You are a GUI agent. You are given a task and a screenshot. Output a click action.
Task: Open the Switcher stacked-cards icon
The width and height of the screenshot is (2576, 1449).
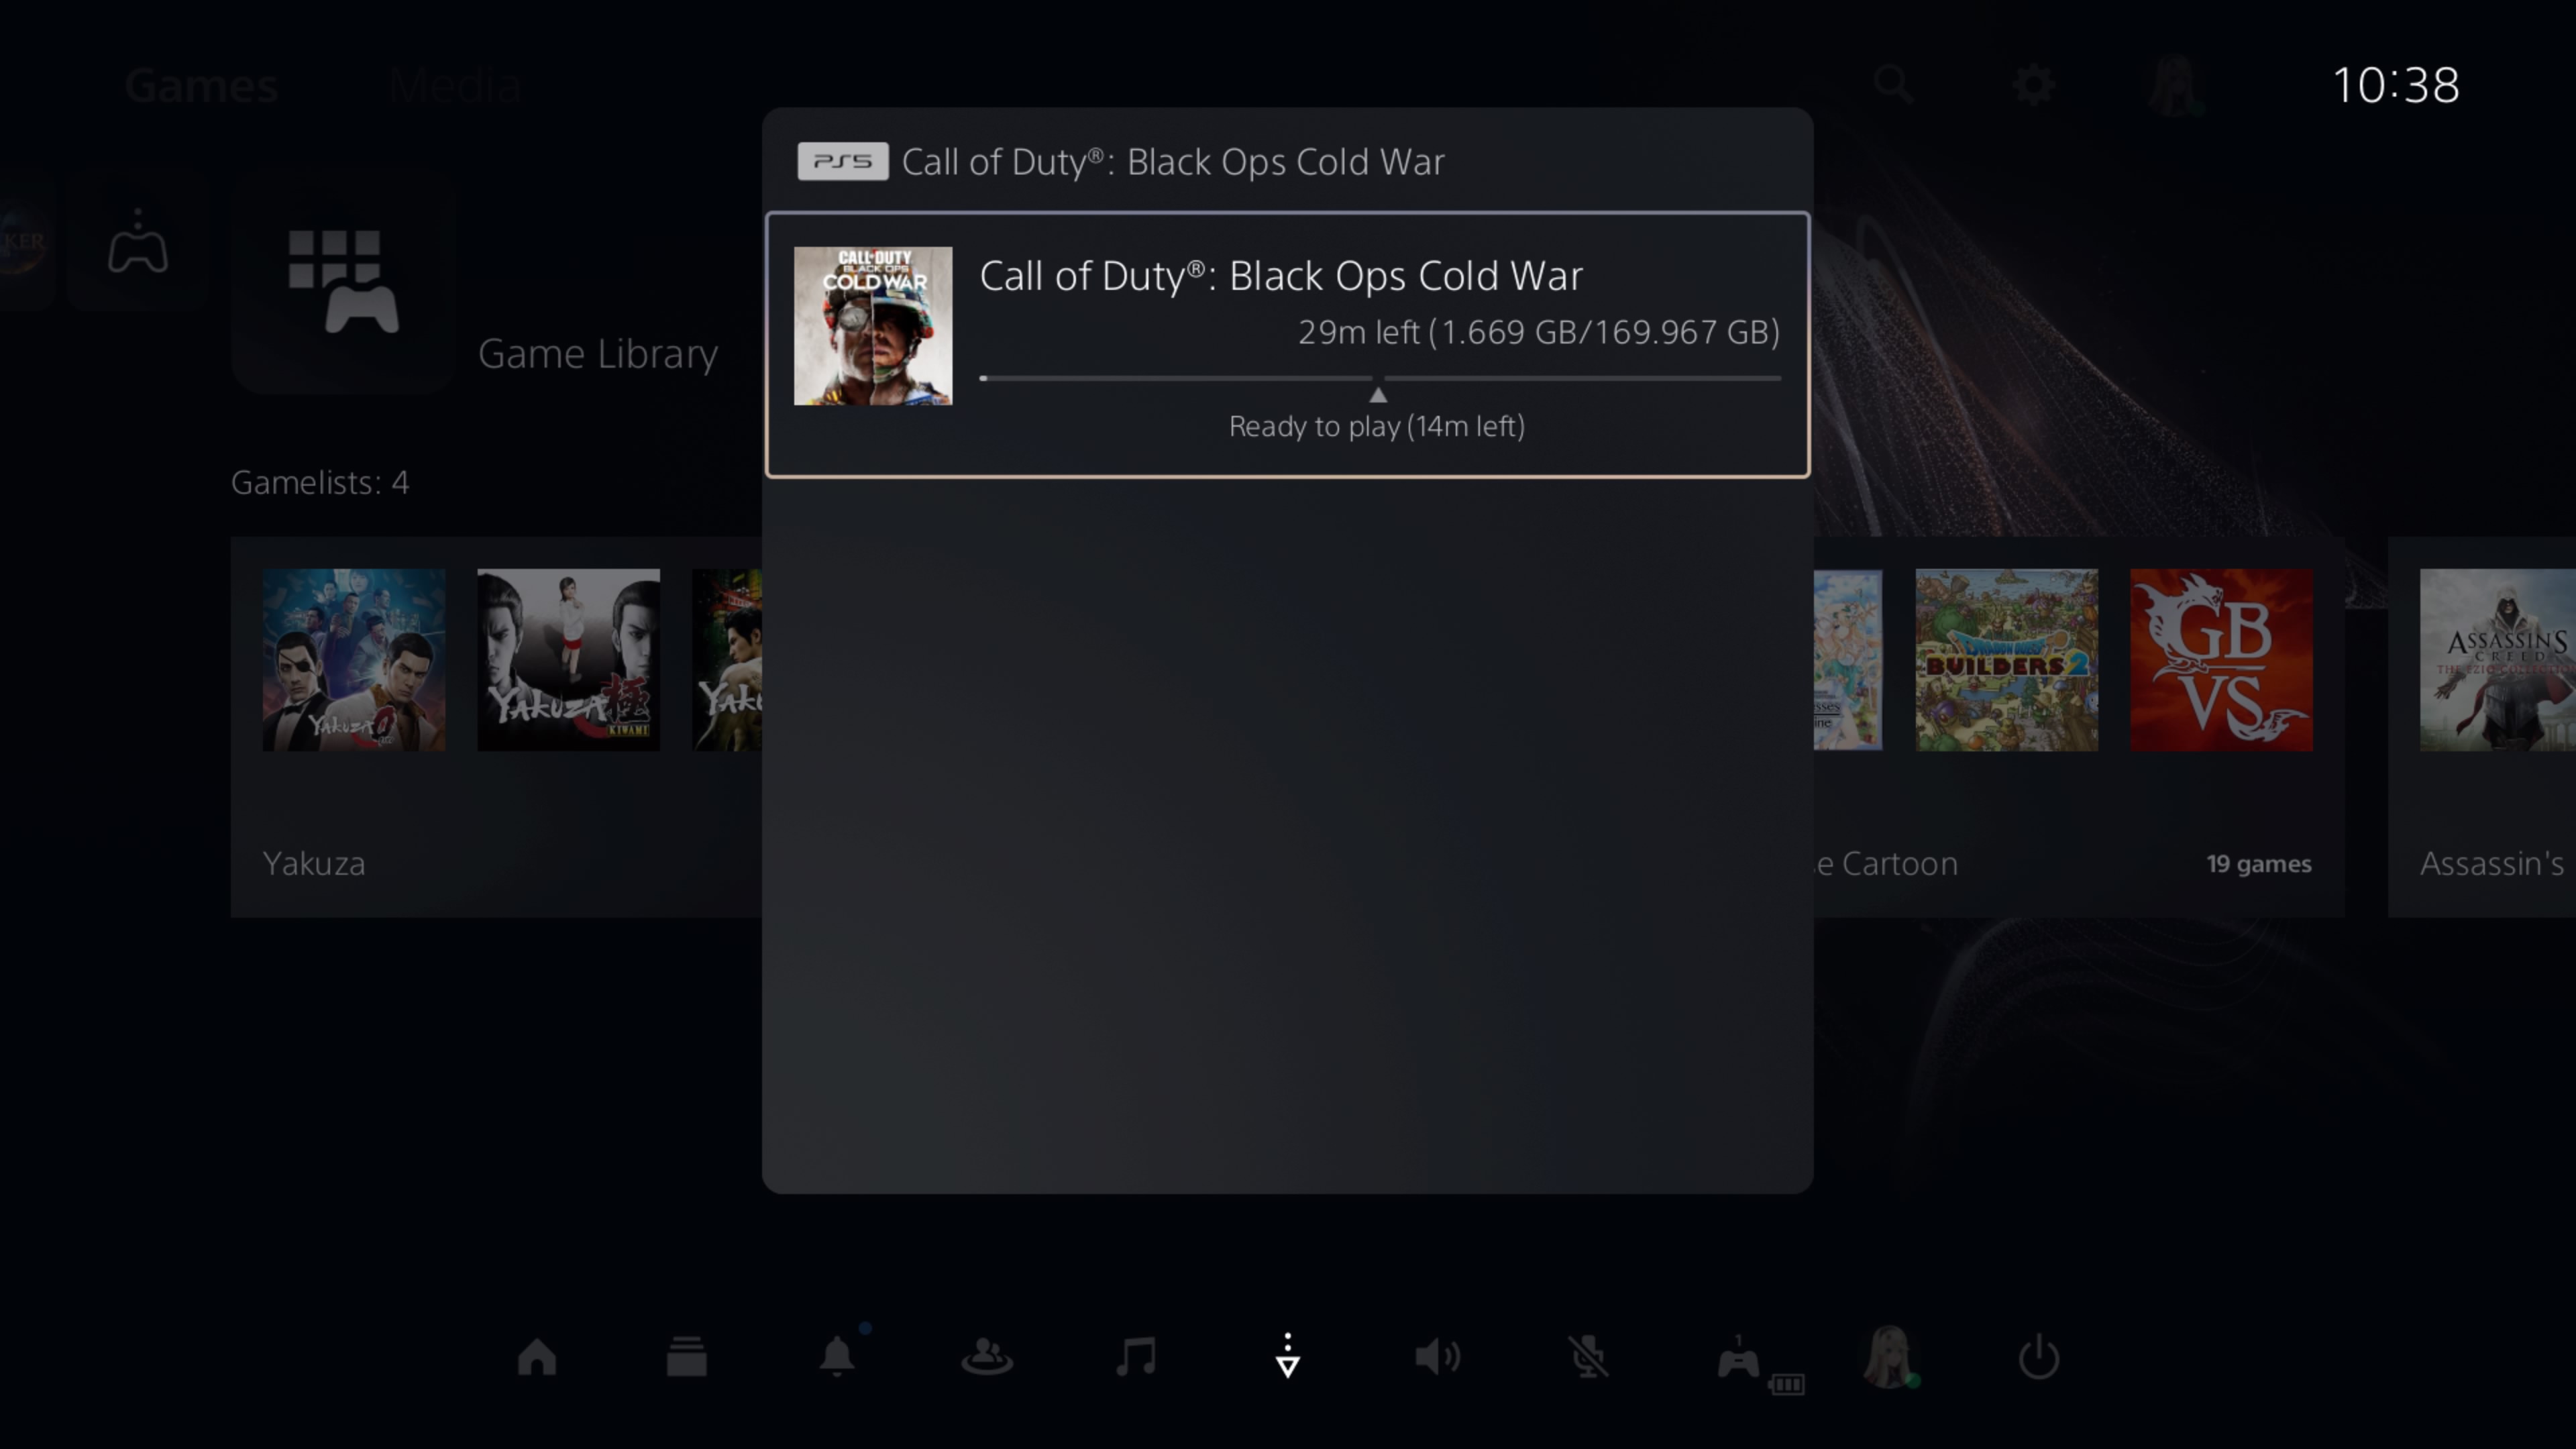[687, 1357]
